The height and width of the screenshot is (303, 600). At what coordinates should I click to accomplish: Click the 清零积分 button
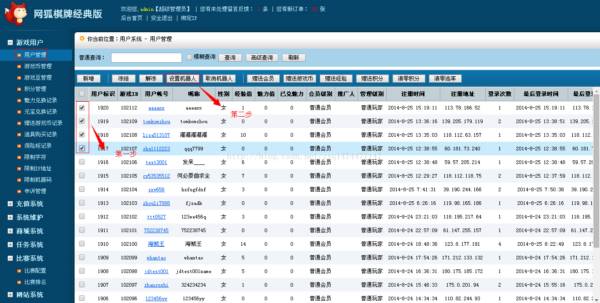[409, 79]
